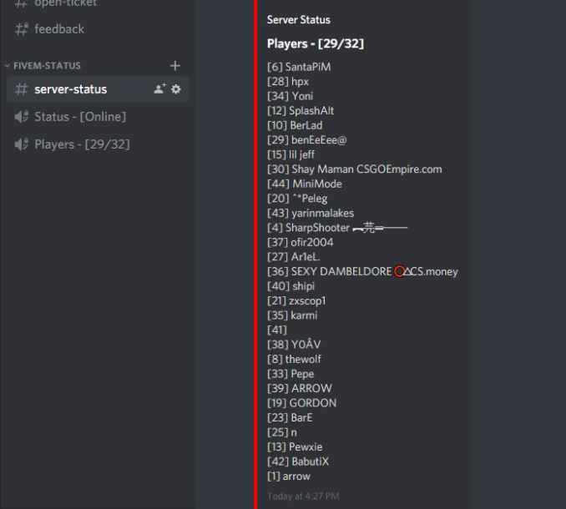Click the Today at 4:27 PM timestamp
The height and width of the screenshot is (509, 566).
coord(303,496)
